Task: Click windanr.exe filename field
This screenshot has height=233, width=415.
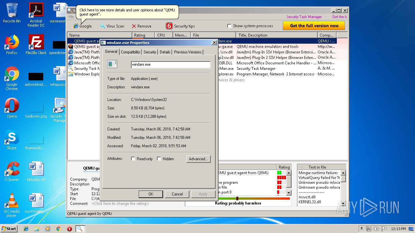Action: [x=171, y=64]
